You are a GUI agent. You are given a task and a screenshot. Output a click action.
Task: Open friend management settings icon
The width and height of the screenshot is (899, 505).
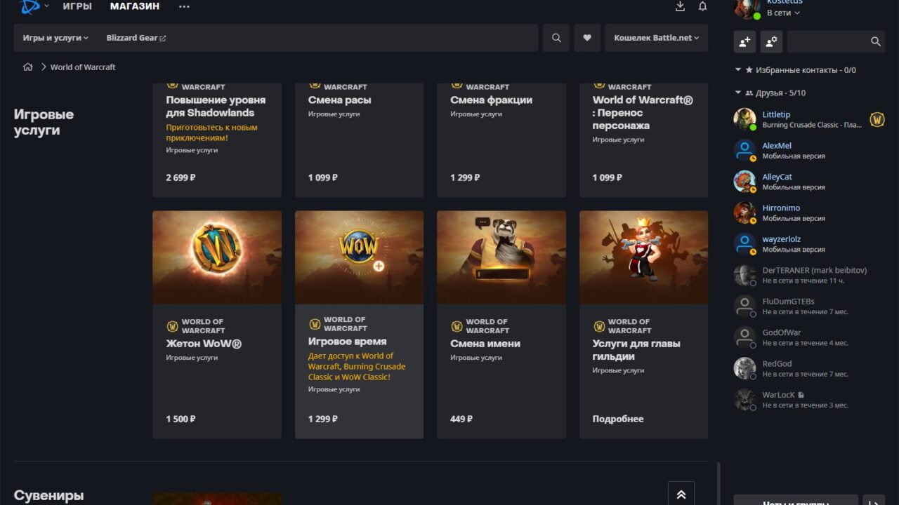click(x=770, y=41)
